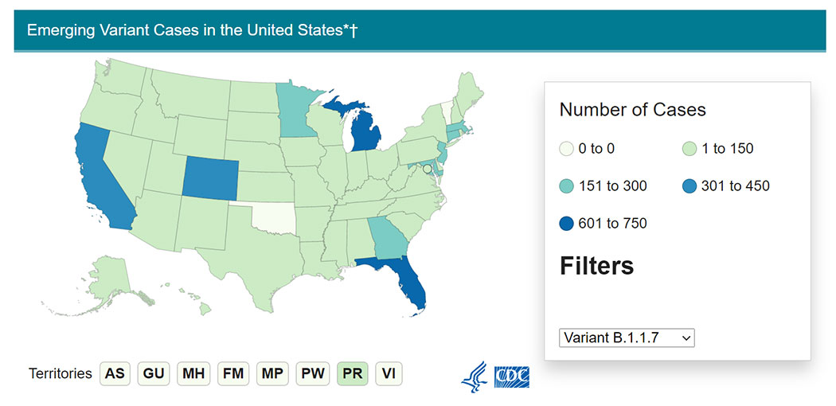The height and width of the screenshot is (406, 836).
Task: Click the CDC logo icon
Action: [x=511, y=376]
